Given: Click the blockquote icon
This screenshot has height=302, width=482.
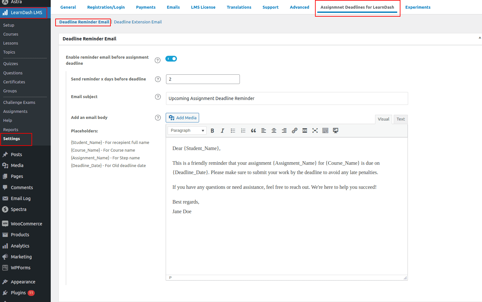Looking at the screenshot, I should tap(253, 130).
